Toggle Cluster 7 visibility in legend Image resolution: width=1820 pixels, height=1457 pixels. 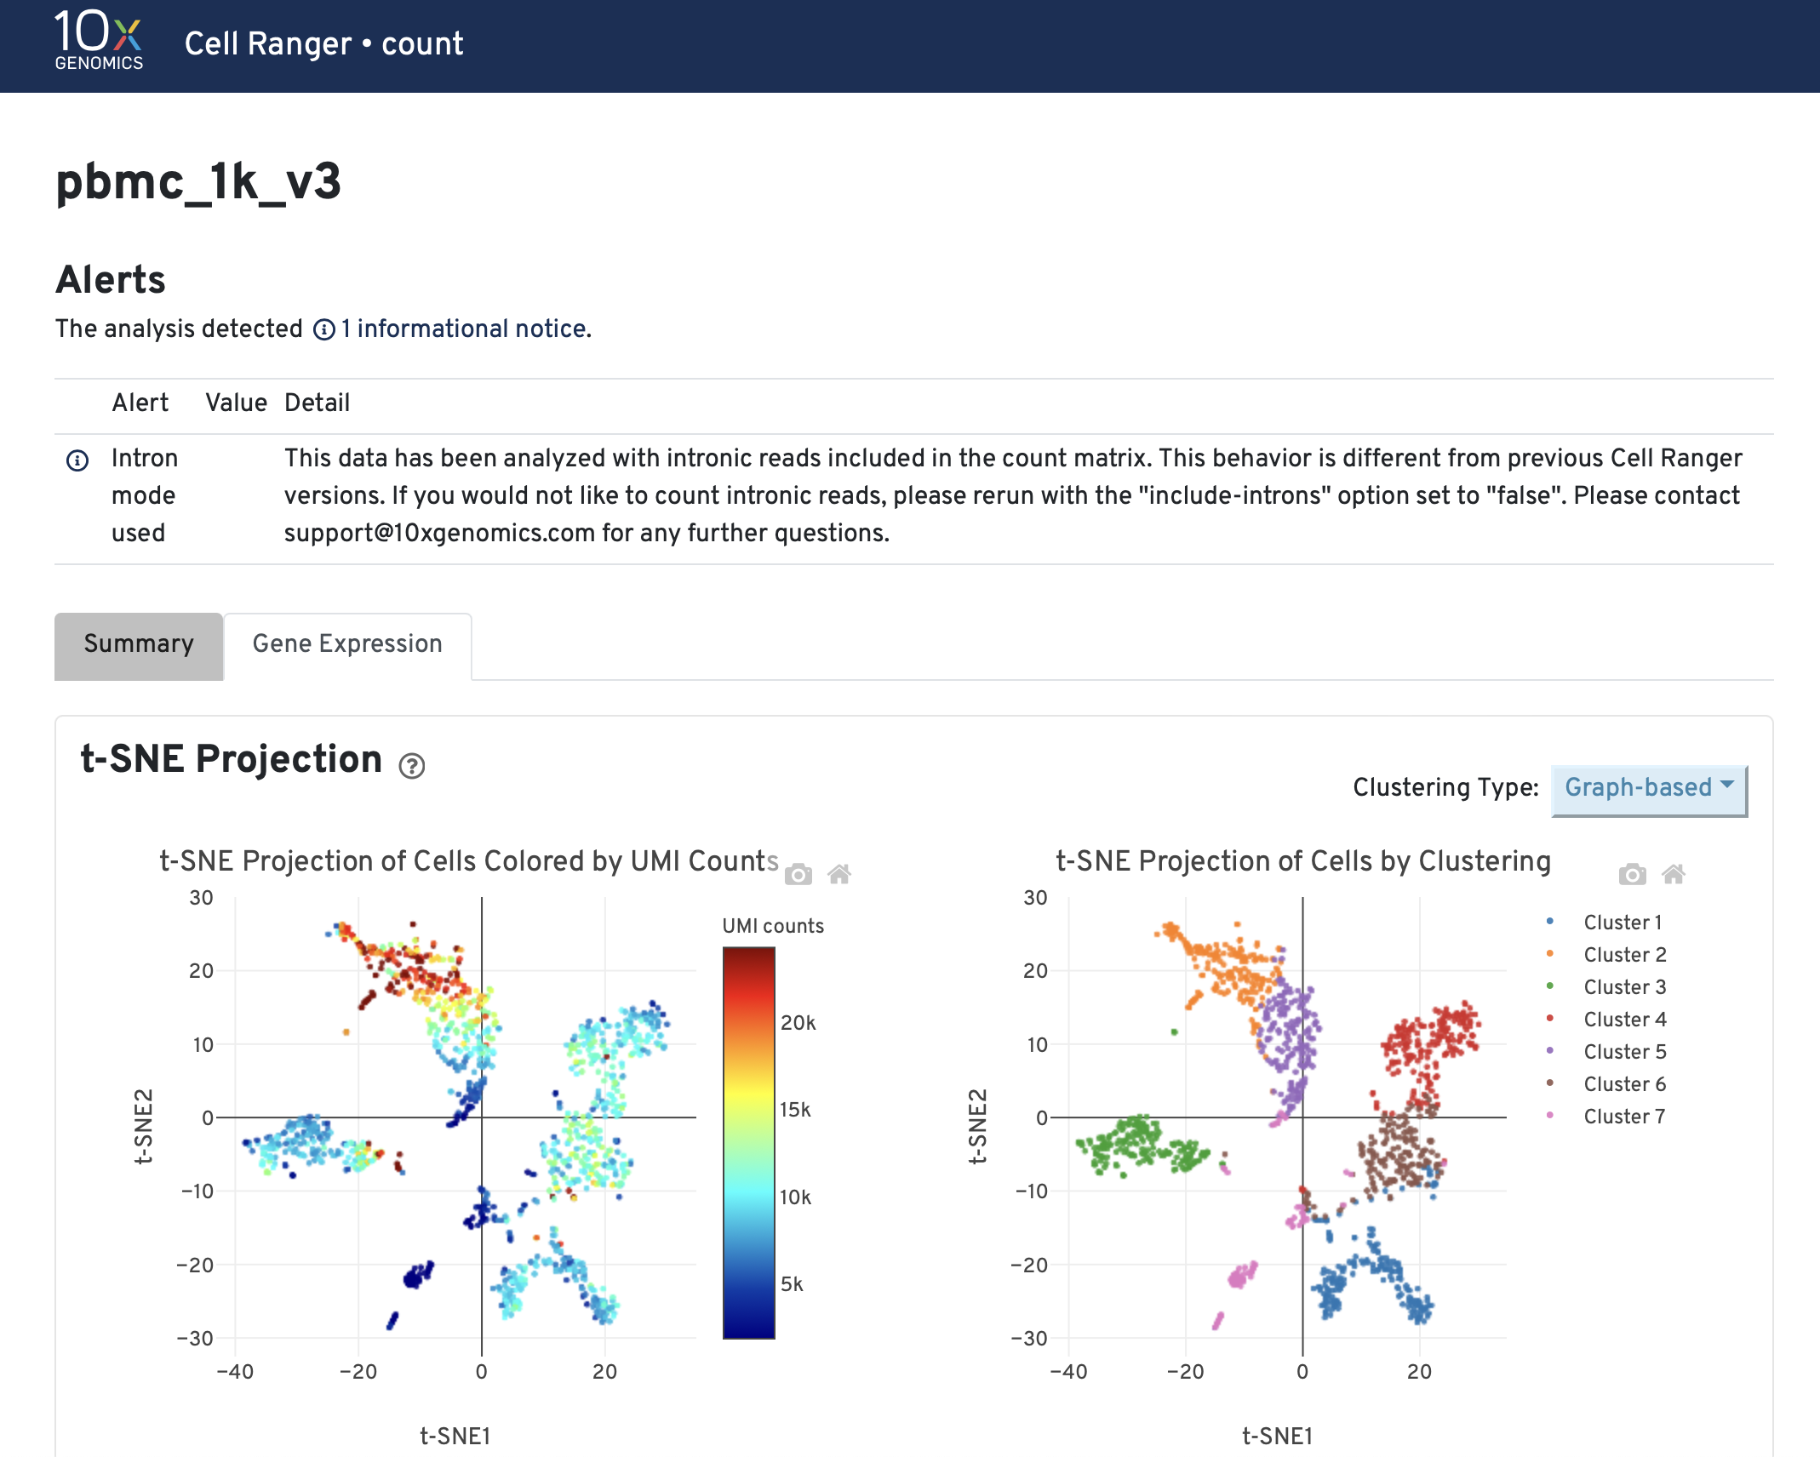click(x=1605, y=1117)
